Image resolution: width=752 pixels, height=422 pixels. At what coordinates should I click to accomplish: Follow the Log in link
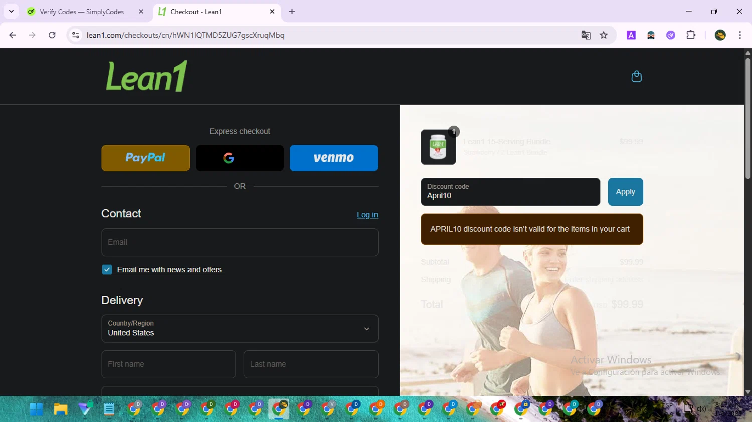tap(367, 215)
